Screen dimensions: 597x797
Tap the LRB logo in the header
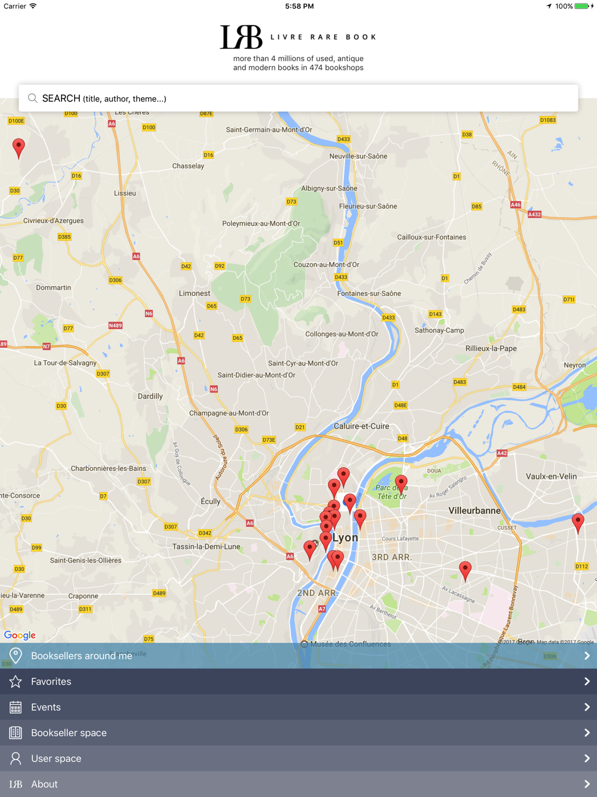point(241,37)
